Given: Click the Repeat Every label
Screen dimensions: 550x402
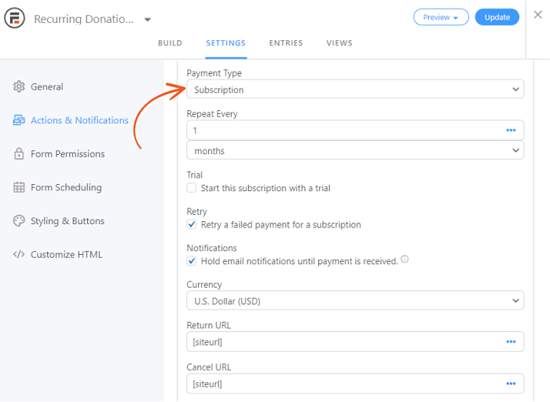Looking at the screenshot, I should [x=212, y=114].
